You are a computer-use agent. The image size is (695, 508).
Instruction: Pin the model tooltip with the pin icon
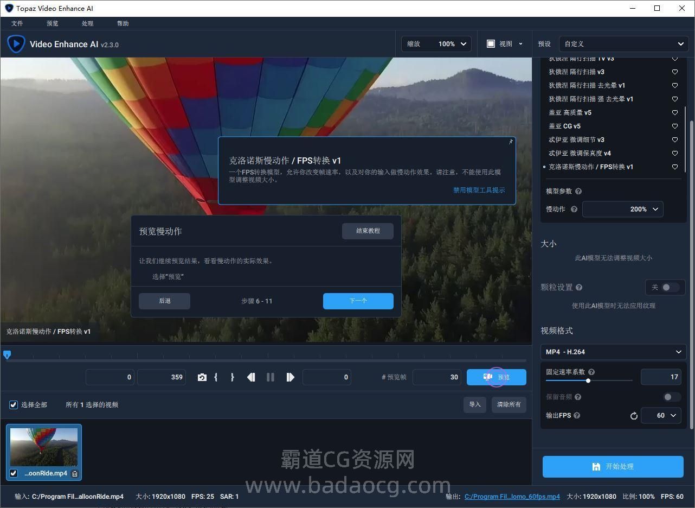510,142
